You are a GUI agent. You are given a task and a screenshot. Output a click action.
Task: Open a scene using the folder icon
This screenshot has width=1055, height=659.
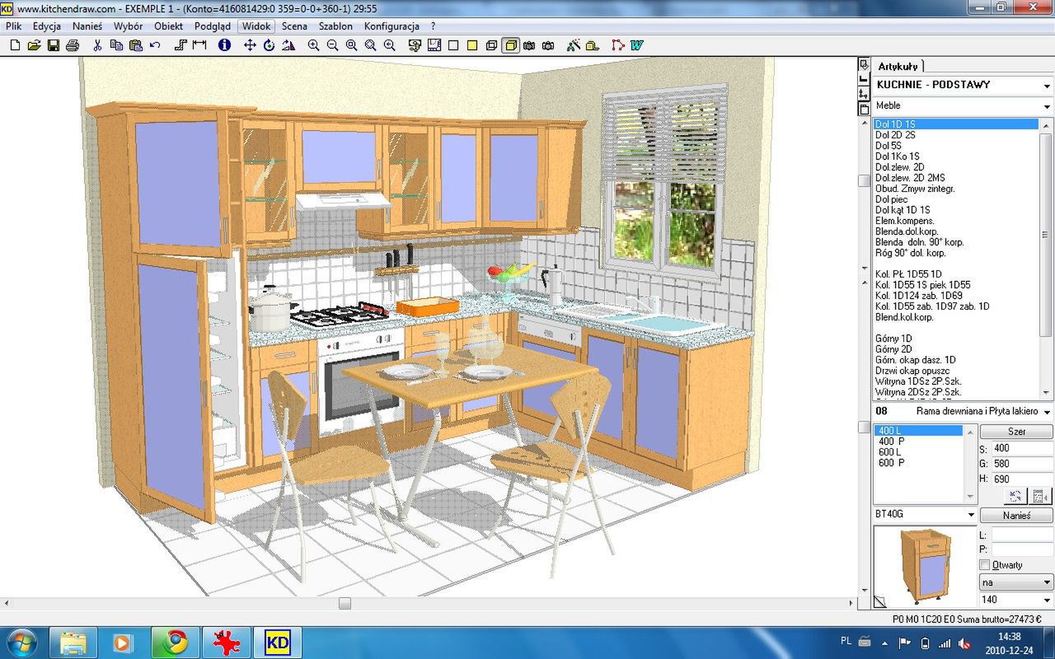[x=34, y=45]
